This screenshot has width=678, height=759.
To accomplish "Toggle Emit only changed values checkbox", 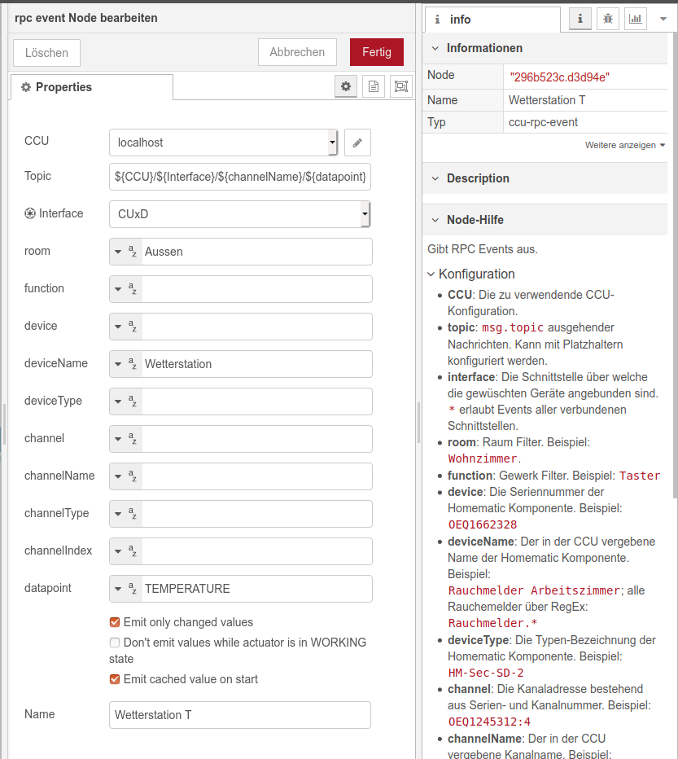I will tap(115, 622).
